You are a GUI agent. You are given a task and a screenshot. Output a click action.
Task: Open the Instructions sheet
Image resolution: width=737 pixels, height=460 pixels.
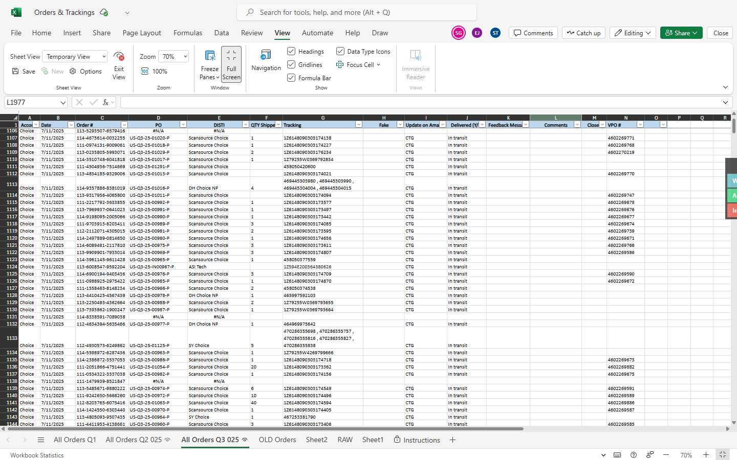(417, 440)
